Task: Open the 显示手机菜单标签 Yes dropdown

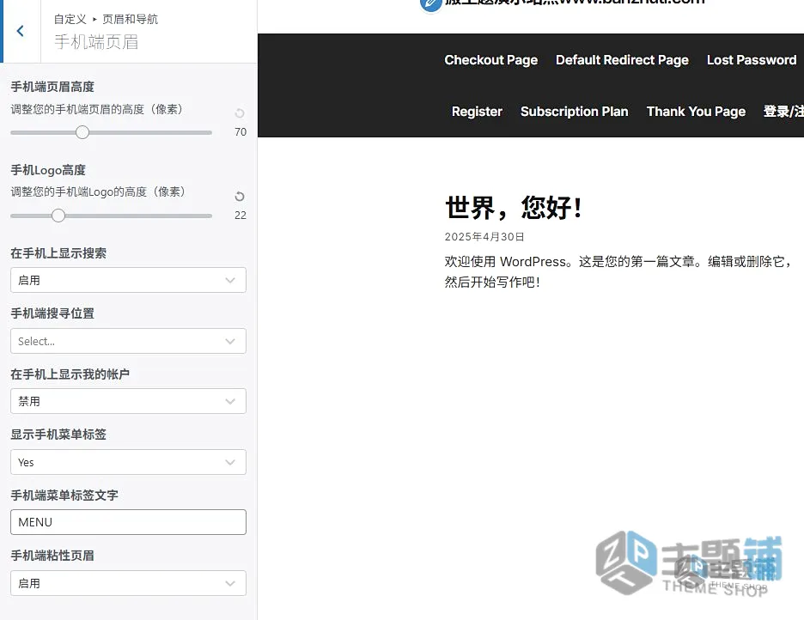Action: tap(128, 462)
